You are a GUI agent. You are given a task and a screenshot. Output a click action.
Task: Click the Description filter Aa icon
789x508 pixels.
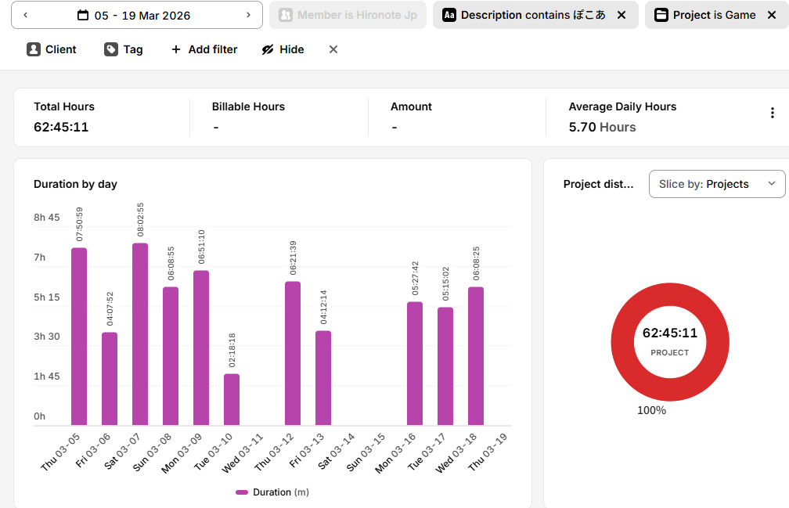pyautogui.click(x=449, y=15)
